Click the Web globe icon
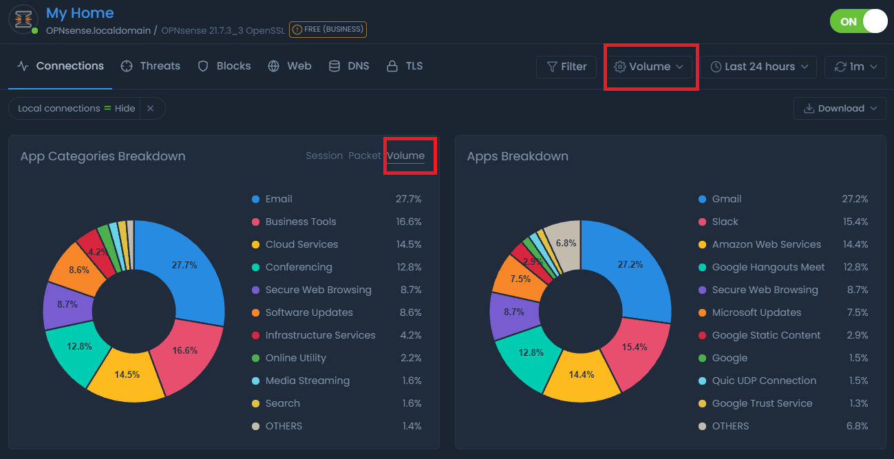 (x=274, y=66)
